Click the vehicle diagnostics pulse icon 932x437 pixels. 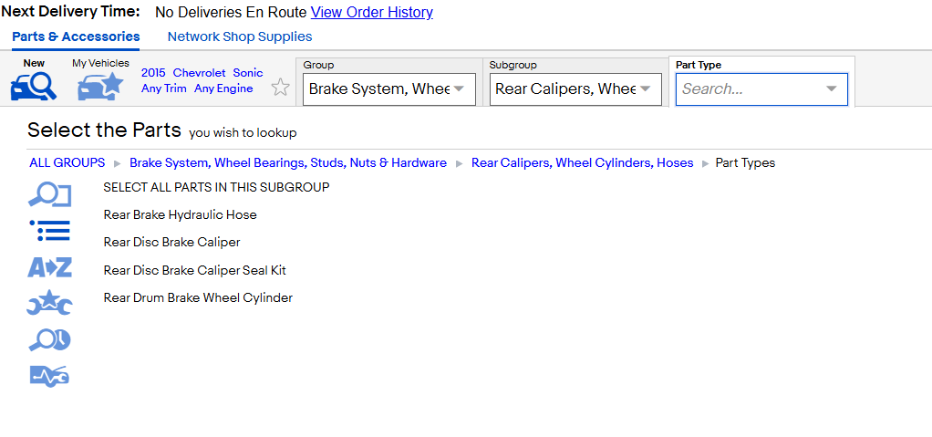pos(50,376)
